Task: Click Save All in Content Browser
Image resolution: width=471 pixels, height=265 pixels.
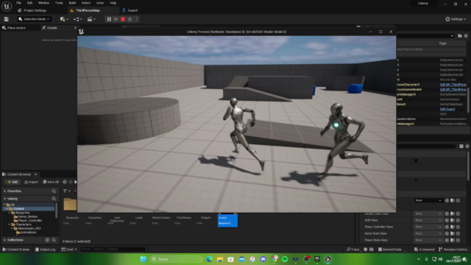Action: [51, 182]
